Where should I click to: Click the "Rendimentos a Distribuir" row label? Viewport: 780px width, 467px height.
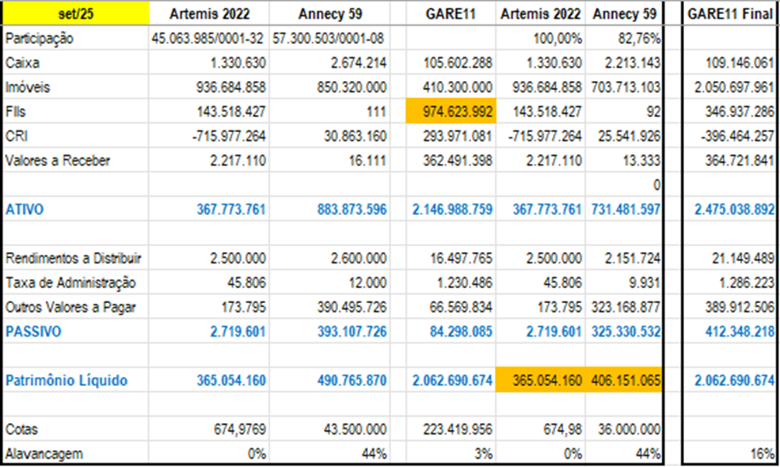73,258
